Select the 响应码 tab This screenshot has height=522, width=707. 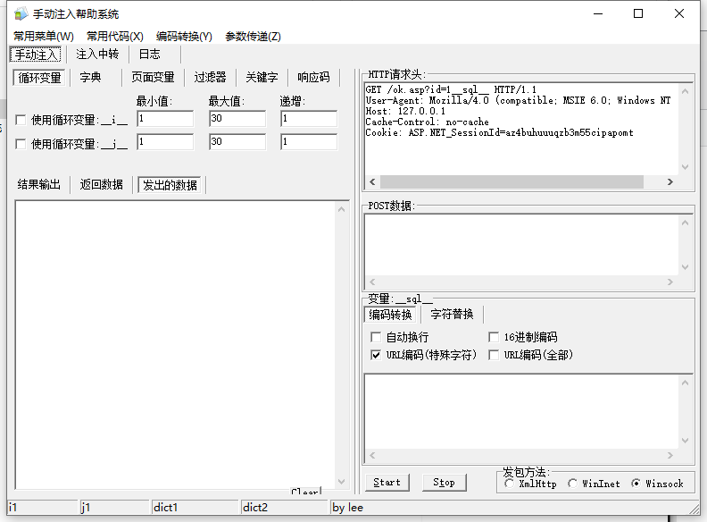(x=314, y=77)
